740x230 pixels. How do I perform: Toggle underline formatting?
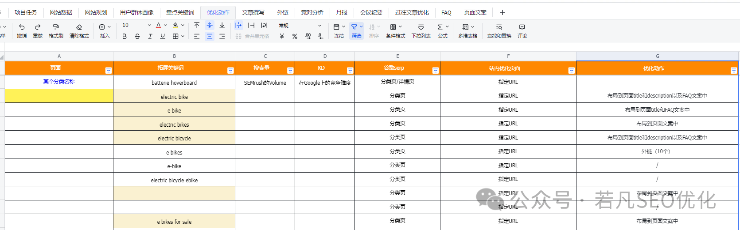pyautogui.click(x=163, y=36)
